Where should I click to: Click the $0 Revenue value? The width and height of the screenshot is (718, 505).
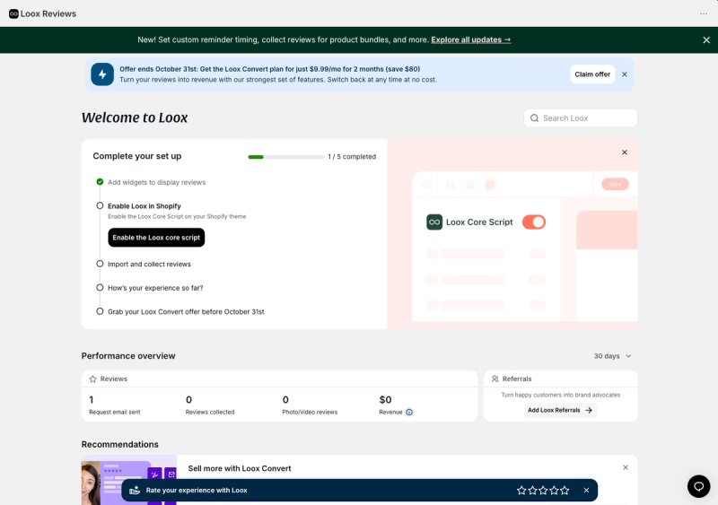[x=385, y=400]
